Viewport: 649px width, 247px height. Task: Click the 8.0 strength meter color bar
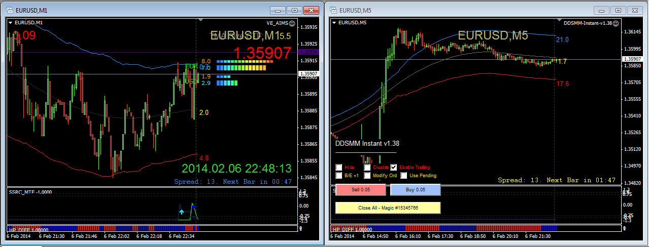coord(245,62)
